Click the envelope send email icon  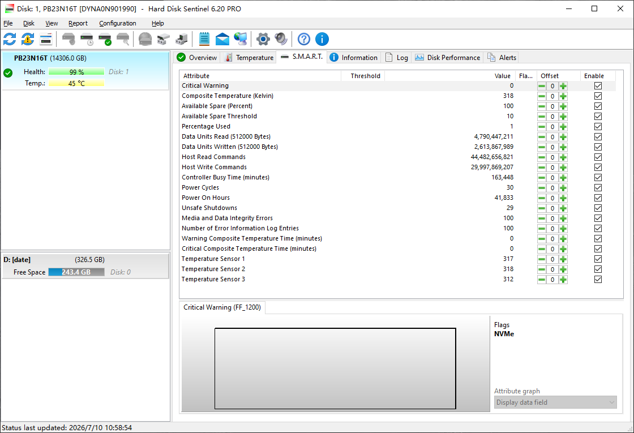(222, 39)
